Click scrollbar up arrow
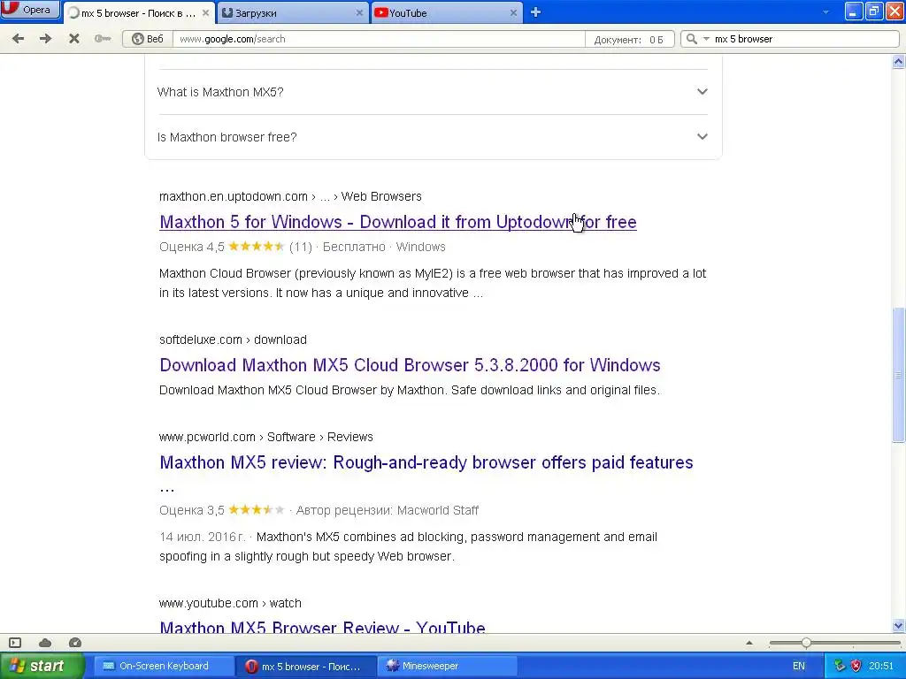The image size is (906, 679). point(899,61)
